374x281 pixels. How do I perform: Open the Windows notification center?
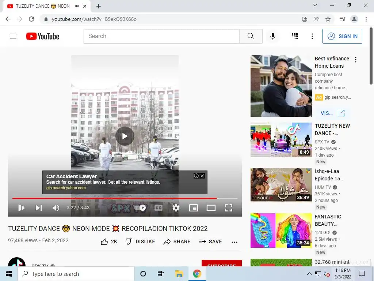point(362,274)
